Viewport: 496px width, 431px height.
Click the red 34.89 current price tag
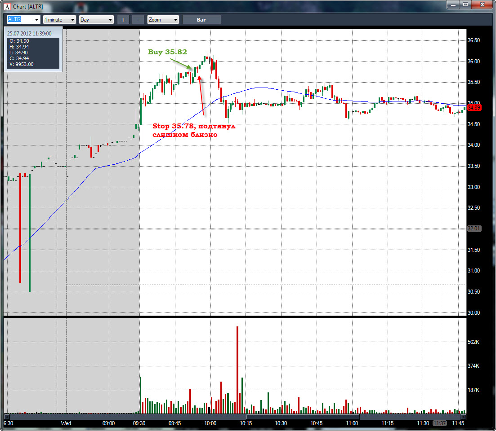click(x=474, y=108)
